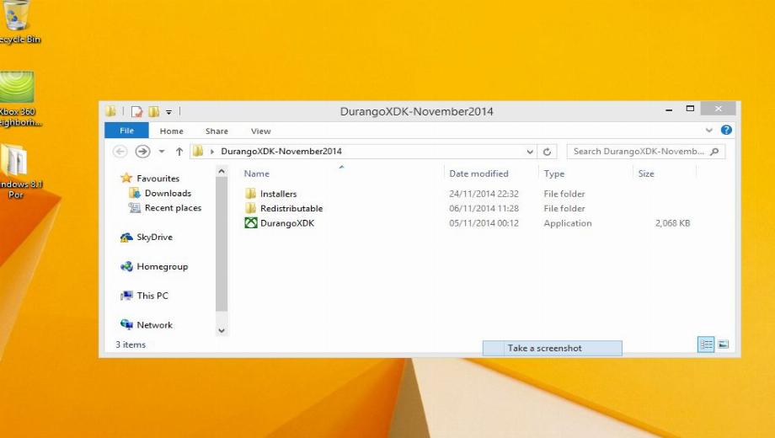The image size is (775, 438).
Task: Minimize the DurangoXDK-November2014 window
Action: (669, 109)
